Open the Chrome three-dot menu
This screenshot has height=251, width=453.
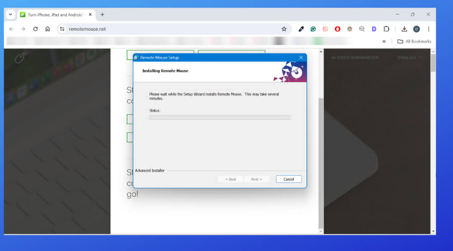coord(429,29)
